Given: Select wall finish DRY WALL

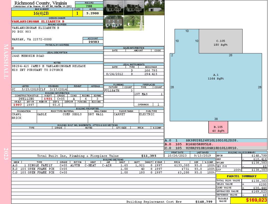Looking at the screenshot, I should tap(96, 114).
